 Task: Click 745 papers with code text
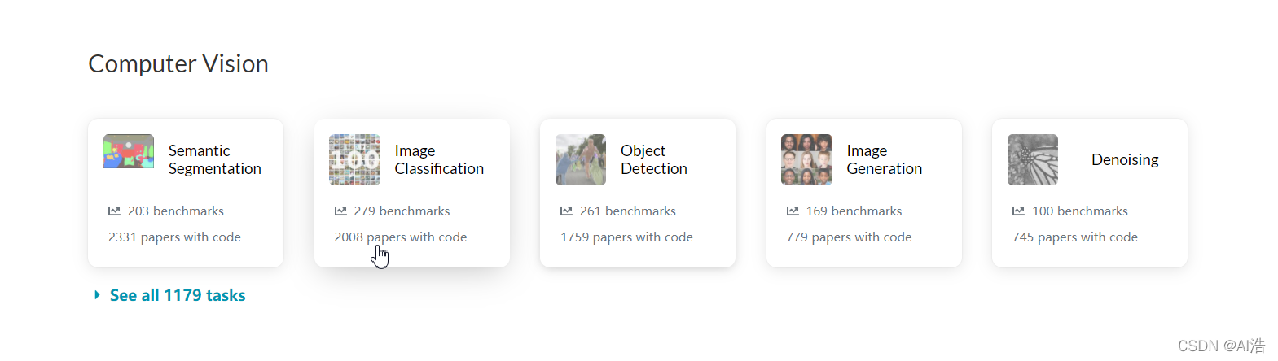(1074, 237)
